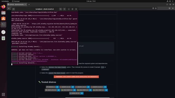Screen dimensions: 175x98
Task: Go back in Firefox
Action: click(9, 8)
